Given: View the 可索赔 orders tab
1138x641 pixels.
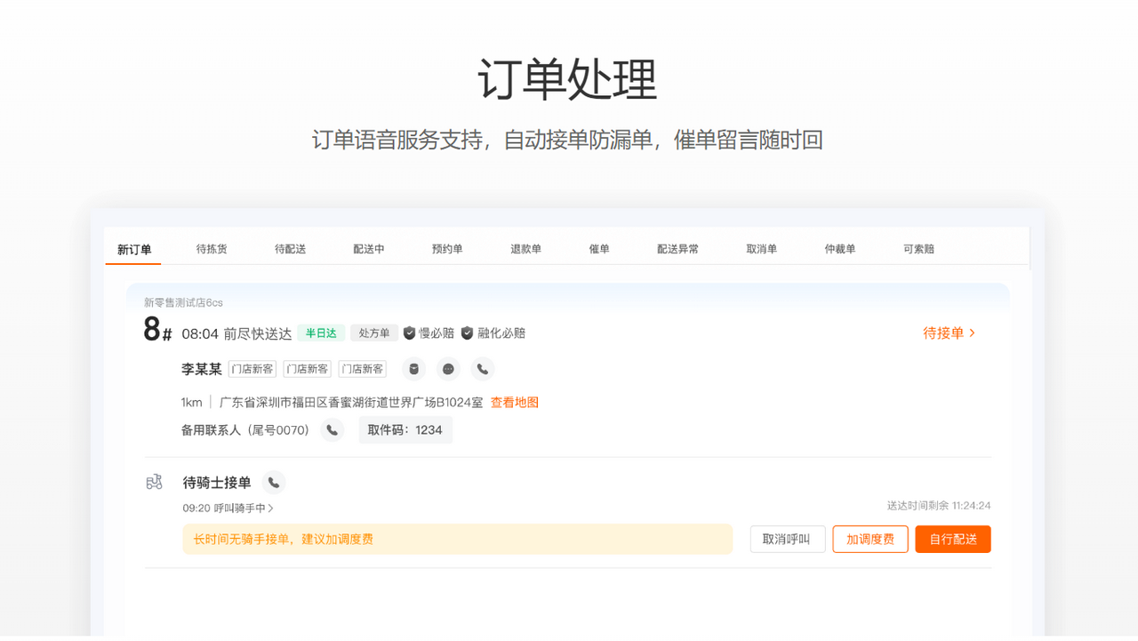Looking at the screenshot, I should [x=918, y=249].
